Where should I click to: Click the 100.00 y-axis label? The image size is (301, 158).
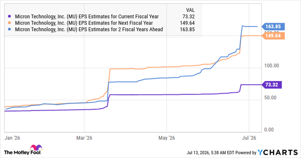[x=272, y=66]
